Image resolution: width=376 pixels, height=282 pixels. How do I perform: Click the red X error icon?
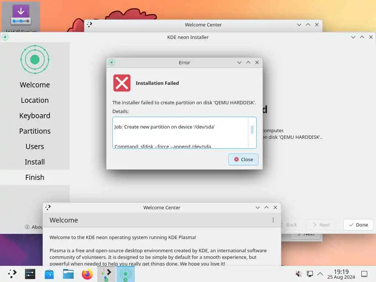(122, 83)
